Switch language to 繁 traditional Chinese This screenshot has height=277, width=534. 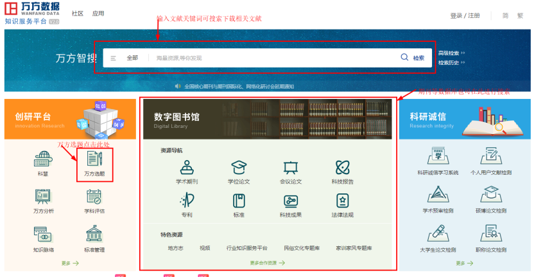pyautogui.click(x=520, y=15)
